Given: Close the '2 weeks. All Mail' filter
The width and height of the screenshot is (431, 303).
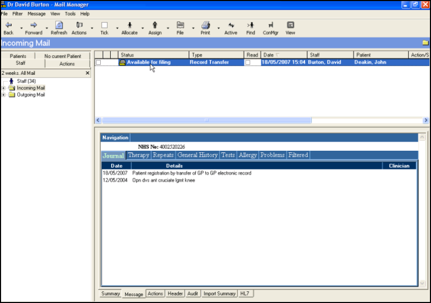Looking at the screenshot, I should pyautogui.click(x=87, y=73).
